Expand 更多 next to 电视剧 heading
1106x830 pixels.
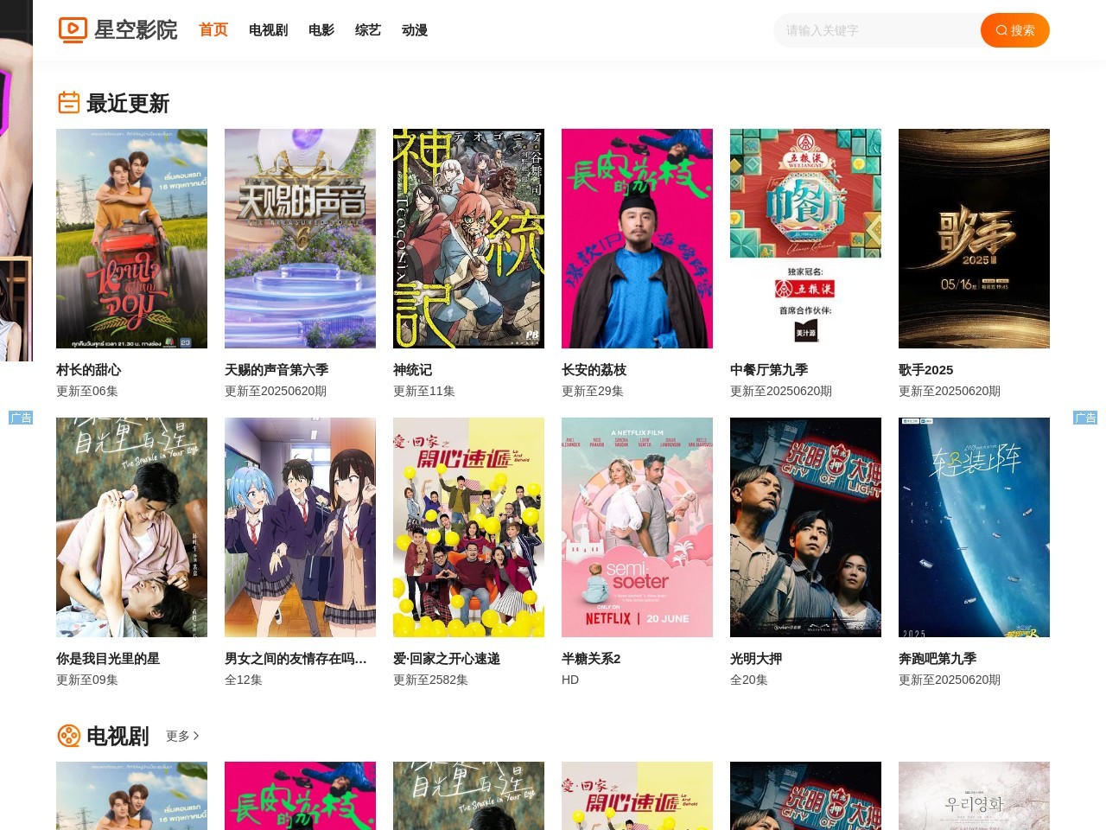pos(182,736)
